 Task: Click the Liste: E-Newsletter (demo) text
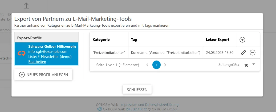[x=50, y=57]
